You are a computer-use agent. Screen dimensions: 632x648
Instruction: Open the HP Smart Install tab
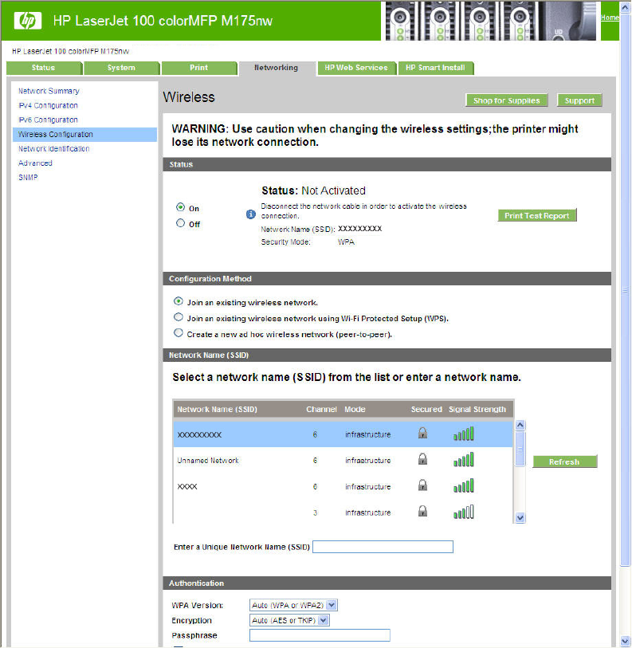click(436, 68)
